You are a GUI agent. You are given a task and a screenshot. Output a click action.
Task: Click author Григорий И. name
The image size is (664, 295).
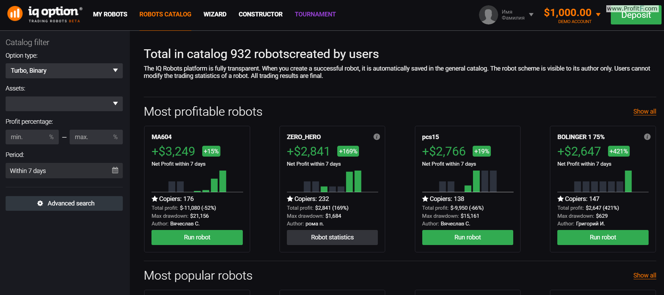click(590, 224)
